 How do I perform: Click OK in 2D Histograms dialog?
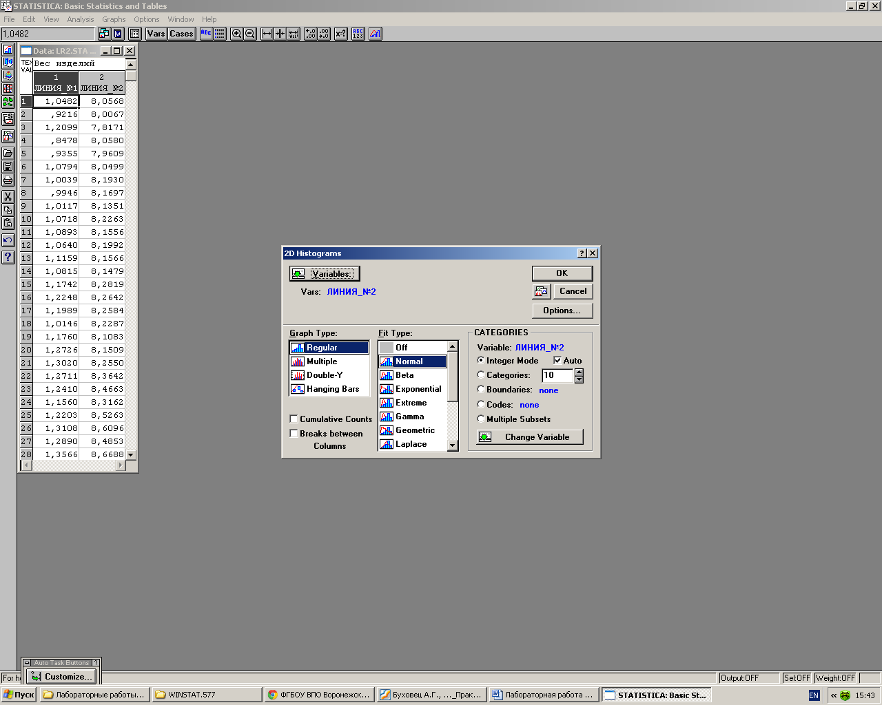pos(562,273)
